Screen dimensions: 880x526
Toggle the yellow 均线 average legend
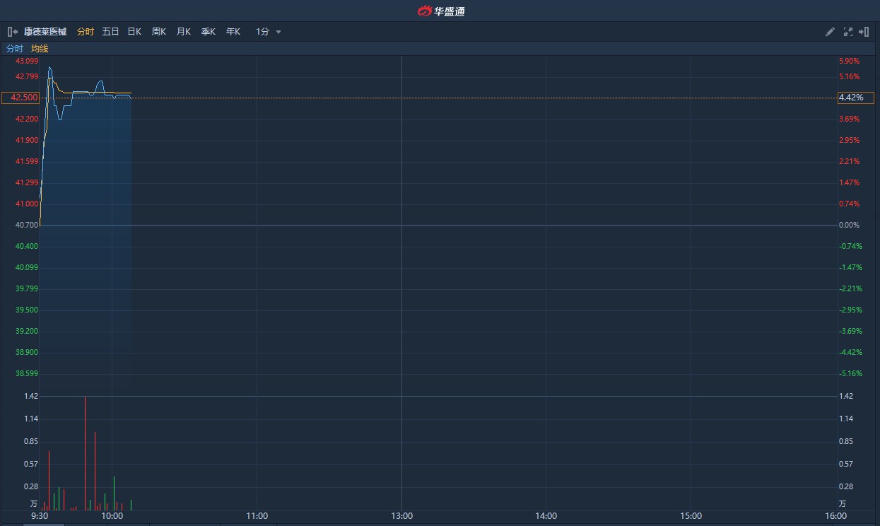pyautogui.click(x=40, y=49)
